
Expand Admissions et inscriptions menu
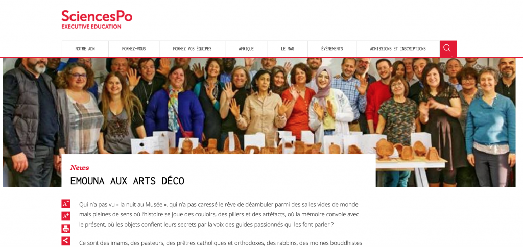click(x=398, y=48)
